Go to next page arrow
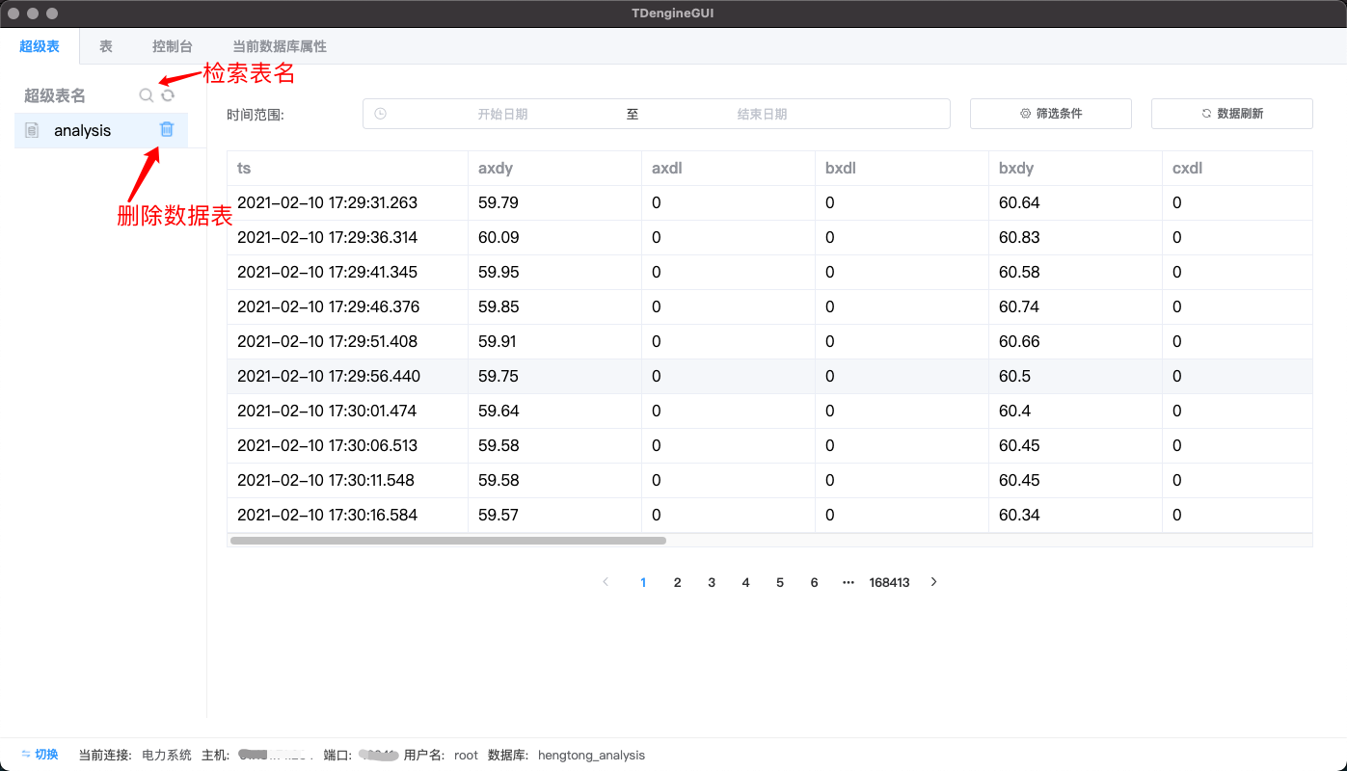This screenshot has width=1347, height=771. 933,582
